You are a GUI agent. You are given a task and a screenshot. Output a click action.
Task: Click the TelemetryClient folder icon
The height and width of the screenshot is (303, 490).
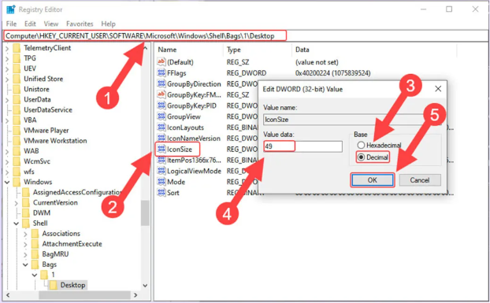[x=17, y=48]
